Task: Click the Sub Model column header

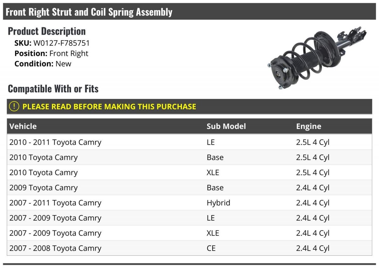Action: pyautogui.click(x=226, y=126)
